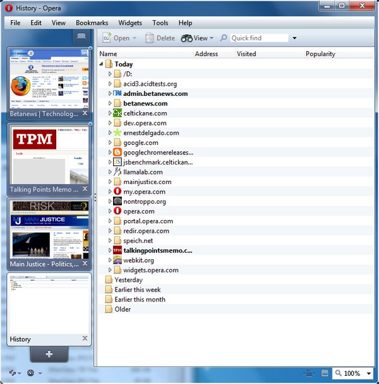Expand acid3.acidtests.org entry
Screen dimensions: 379x384
point(110,84)
